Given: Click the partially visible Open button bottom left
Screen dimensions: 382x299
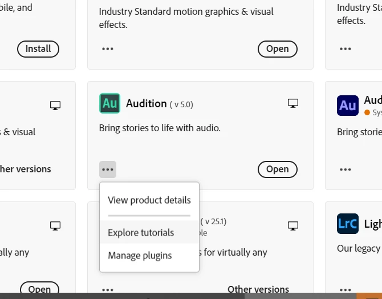Looking at the screenshot, I should (39, 288).
